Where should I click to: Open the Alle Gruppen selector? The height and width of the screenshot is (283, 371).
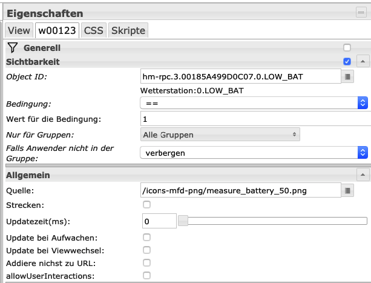220,135
